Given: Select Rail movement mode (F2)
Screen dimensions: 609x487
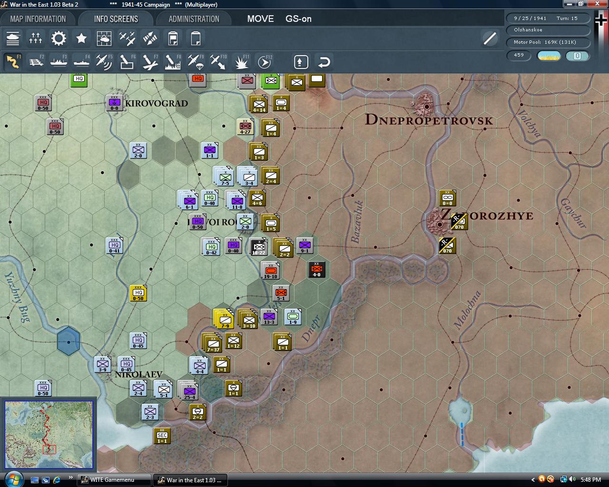Looking at the screenshot, I should pyautogui.click(x=36, y=62).
